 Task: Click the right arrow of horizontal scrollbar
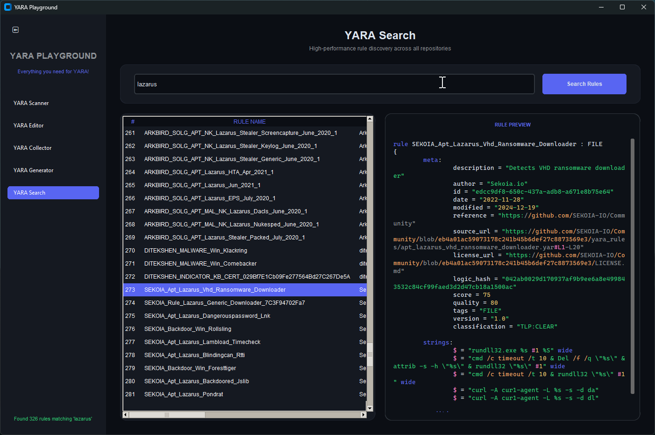click(x=363, y=414)
